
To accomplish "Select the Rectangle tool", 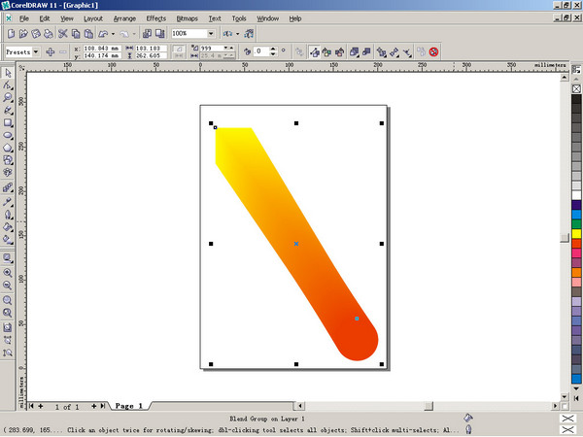I will point(8,123).
